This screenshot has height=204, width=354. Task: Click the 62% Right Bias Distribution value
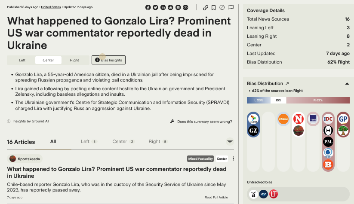tap(339, 62)
